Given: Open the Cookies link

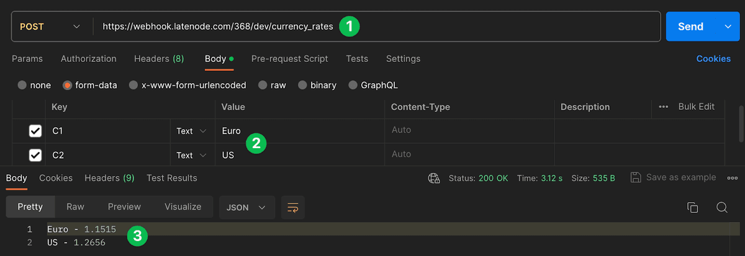Looking at the screenshot, I should [x=713, y=59].
